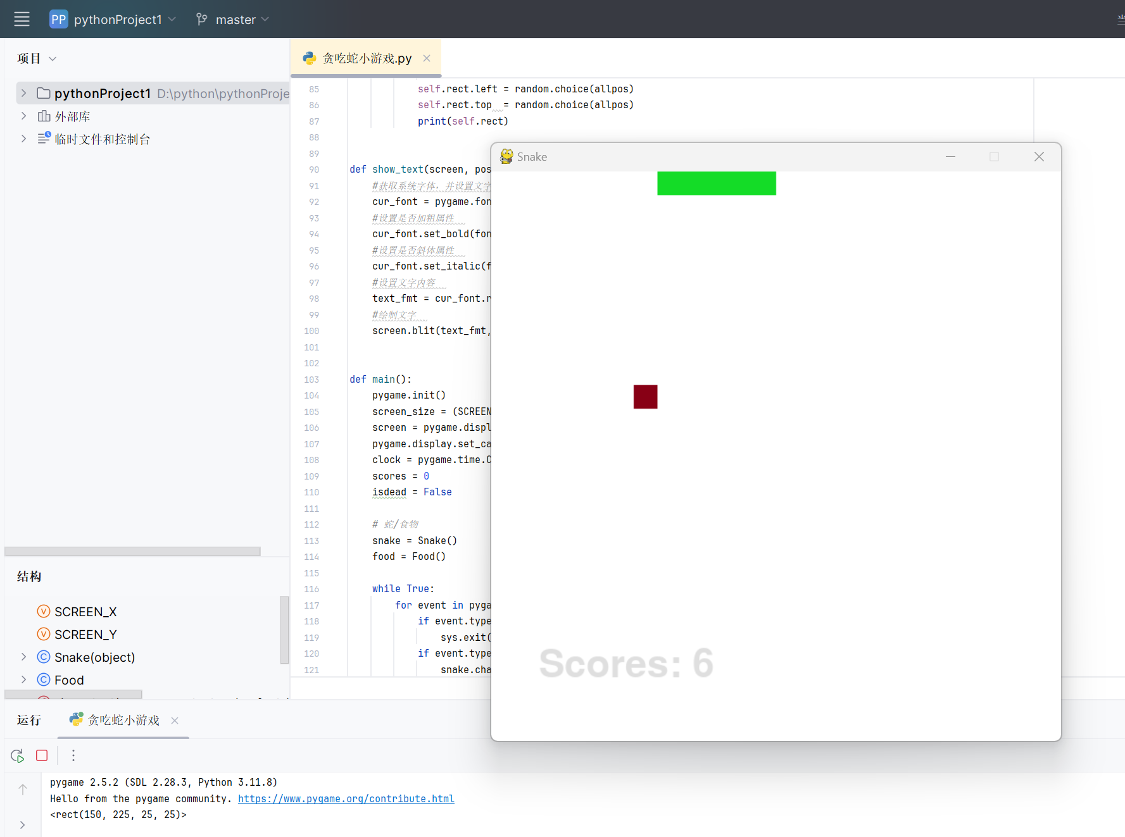
Task: Close the 贪吃蛇小游戏 run tab
Action: click(x=175, y=721)
